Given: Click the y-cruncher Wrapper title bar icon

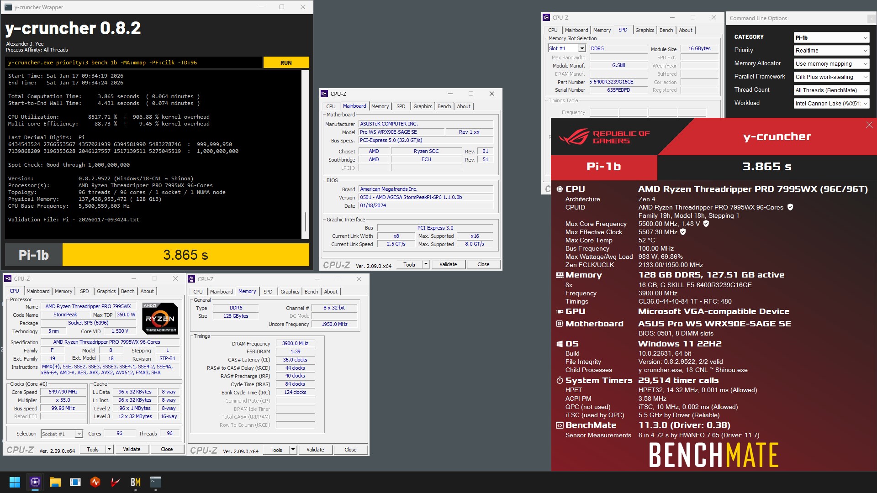Looking at the screenshot, I should 8,7.
